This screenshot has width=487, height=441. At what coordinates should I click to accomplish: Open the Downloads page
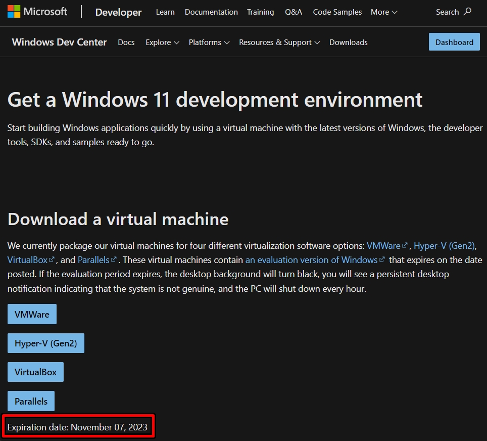pyautogui.click(x=348, y=42)
